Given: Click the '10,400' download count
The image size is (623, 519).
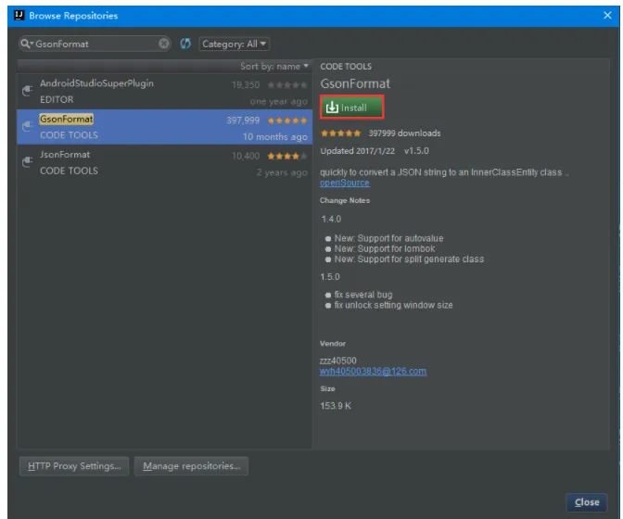Looking at the screenshot, I should [246, 156].
